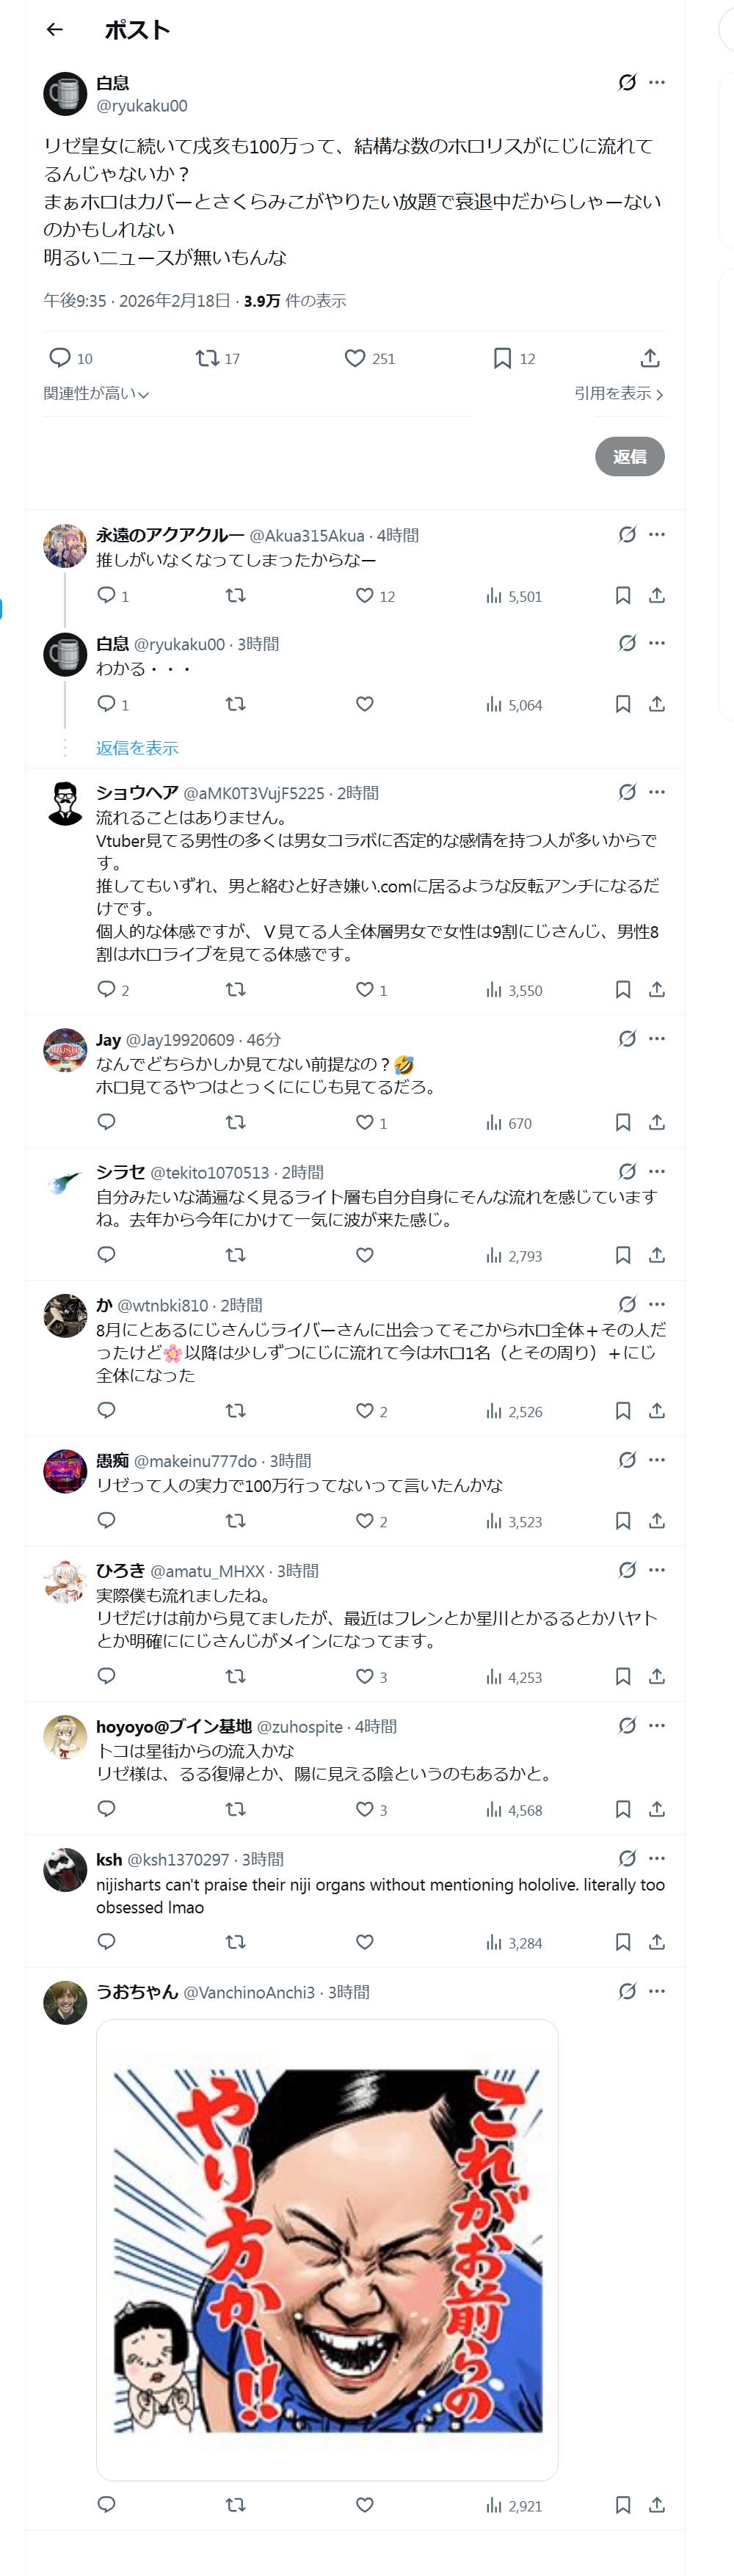Click hoyoyo@ブイン基地's profile avatar
The width and height of the screenshot is (734, 2576).
[65, 1736]
